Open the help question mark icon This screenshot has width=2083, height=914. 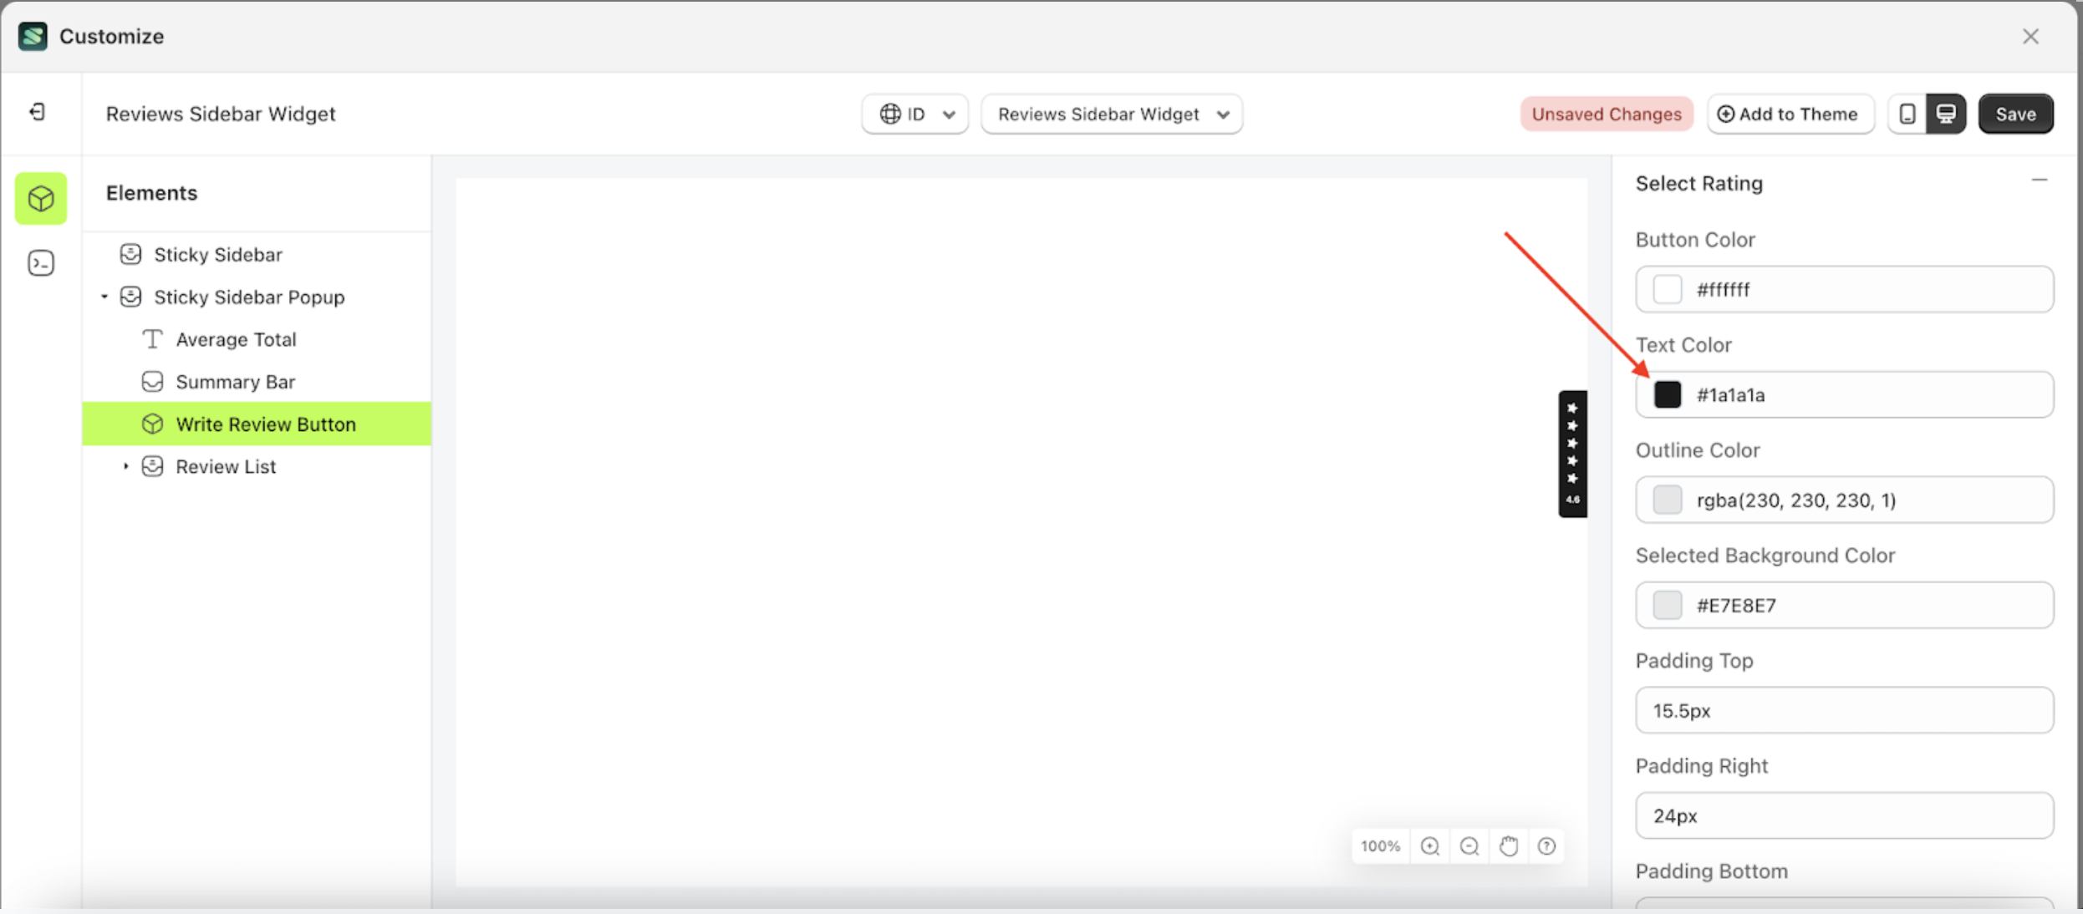[1546, 845]
